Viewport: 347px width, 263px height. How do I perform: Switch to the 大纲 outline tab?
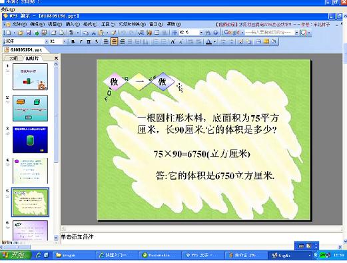13,58
